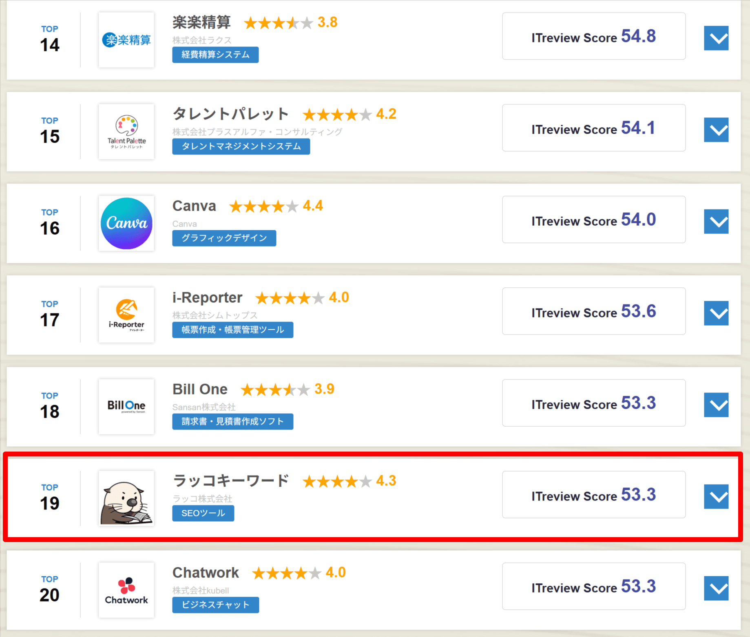This screenshot has height=637, width=750.
Task: Open the 経費精算システム category tag
Action: (215, 55)
